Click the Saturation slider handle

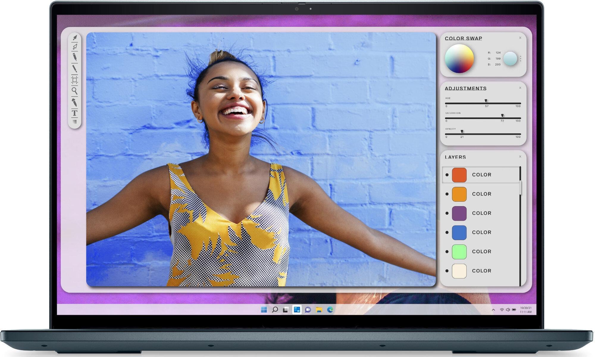502,115
